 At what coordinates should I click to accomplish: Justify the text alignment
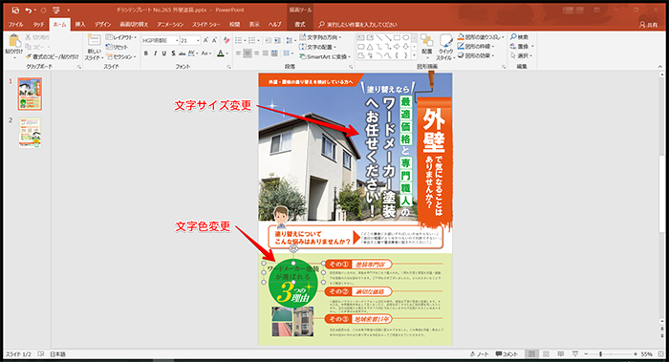265,53
